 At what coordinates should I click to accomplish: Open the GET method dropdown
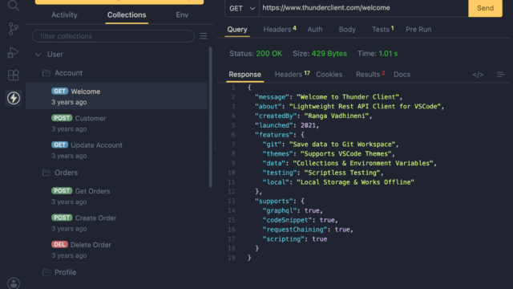(x=242, y=8)
